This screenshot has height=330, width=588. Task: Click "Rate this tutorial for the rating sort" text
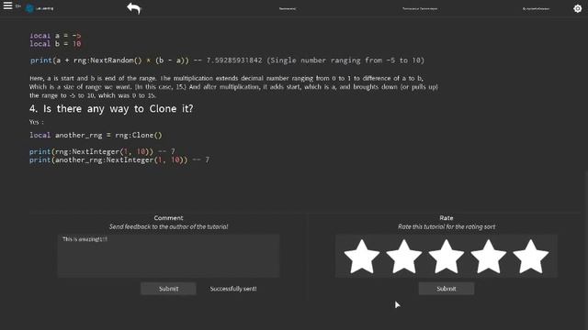click(447, 226)
